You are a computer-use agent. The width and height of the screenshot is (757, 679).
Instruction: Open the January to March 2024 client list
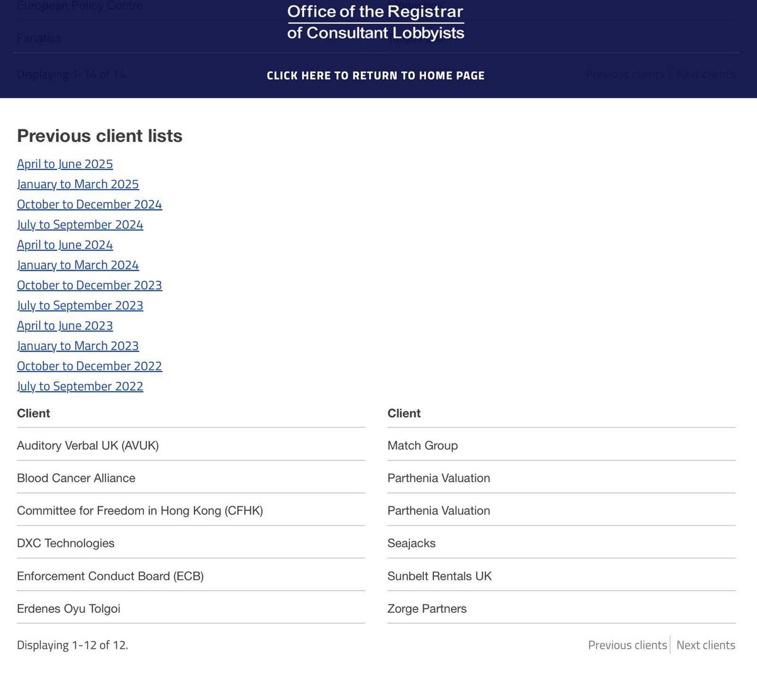[x=78, y=265]
